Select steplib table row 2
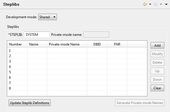The width and height of the screenshot is (170, 112). pos(77,56)
